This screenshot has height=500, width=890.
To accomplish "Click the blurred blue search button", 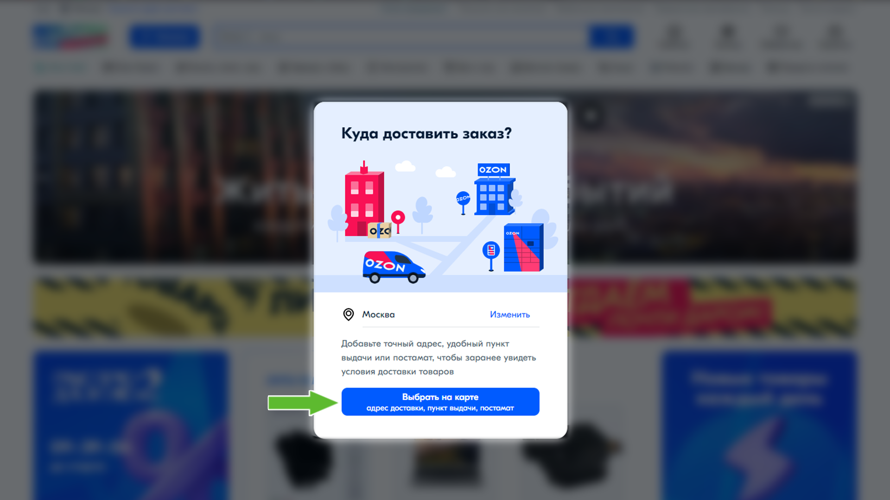I will [x=611, y=37].
